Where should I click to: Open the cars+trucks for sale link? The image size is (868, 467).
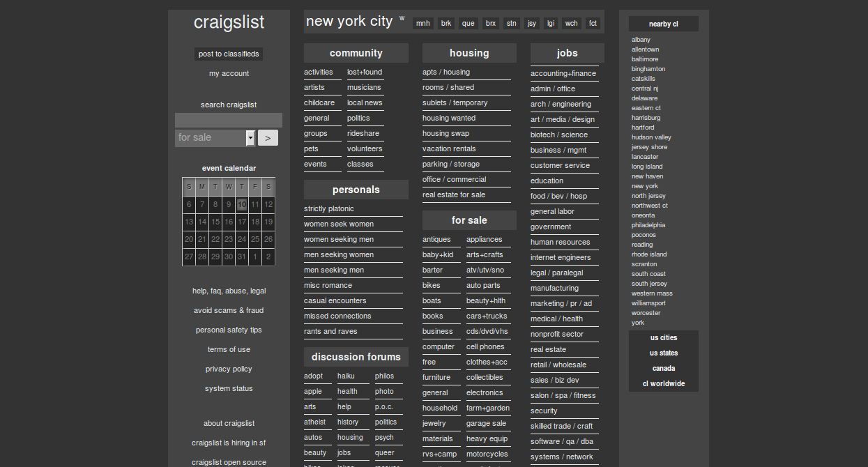(x=487, y=316)
